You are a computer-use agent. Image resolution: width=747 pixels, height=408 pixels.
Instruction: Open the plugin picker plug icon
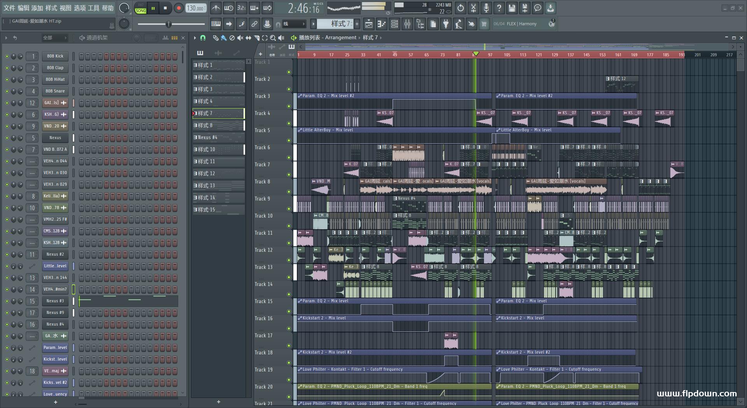[x=446, y=24]
